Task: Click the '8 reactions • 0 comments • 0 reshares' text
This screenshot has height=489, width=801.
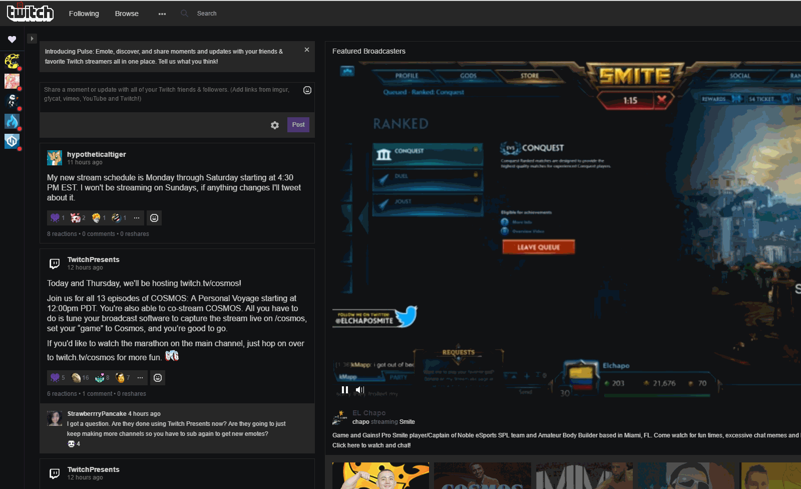Action: tap(98, 234)
